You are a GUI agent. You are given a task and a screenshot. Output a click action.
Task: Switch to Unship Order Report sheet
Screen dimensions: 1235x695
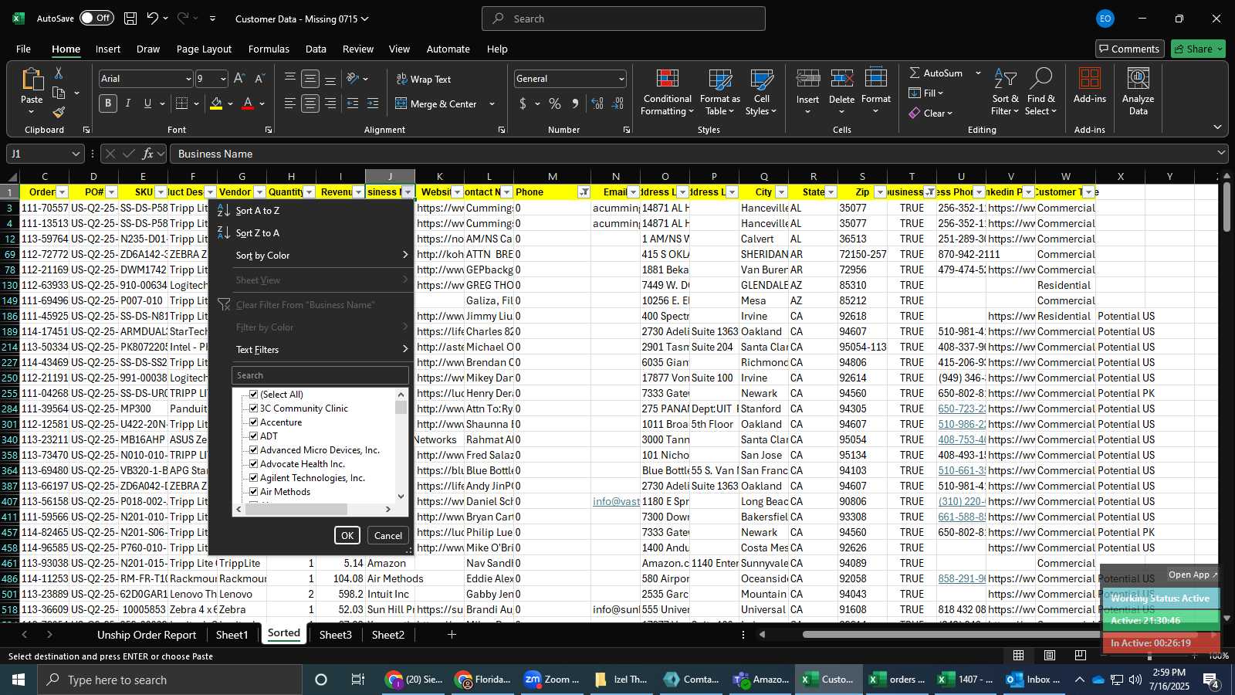147,635
